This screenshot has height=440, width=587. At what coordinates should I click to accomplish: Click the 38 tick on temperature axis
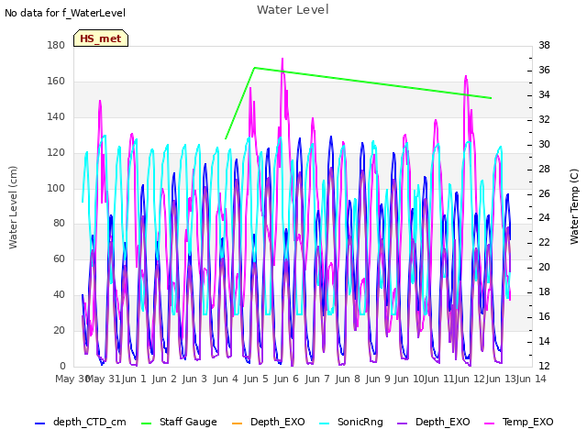544,45
